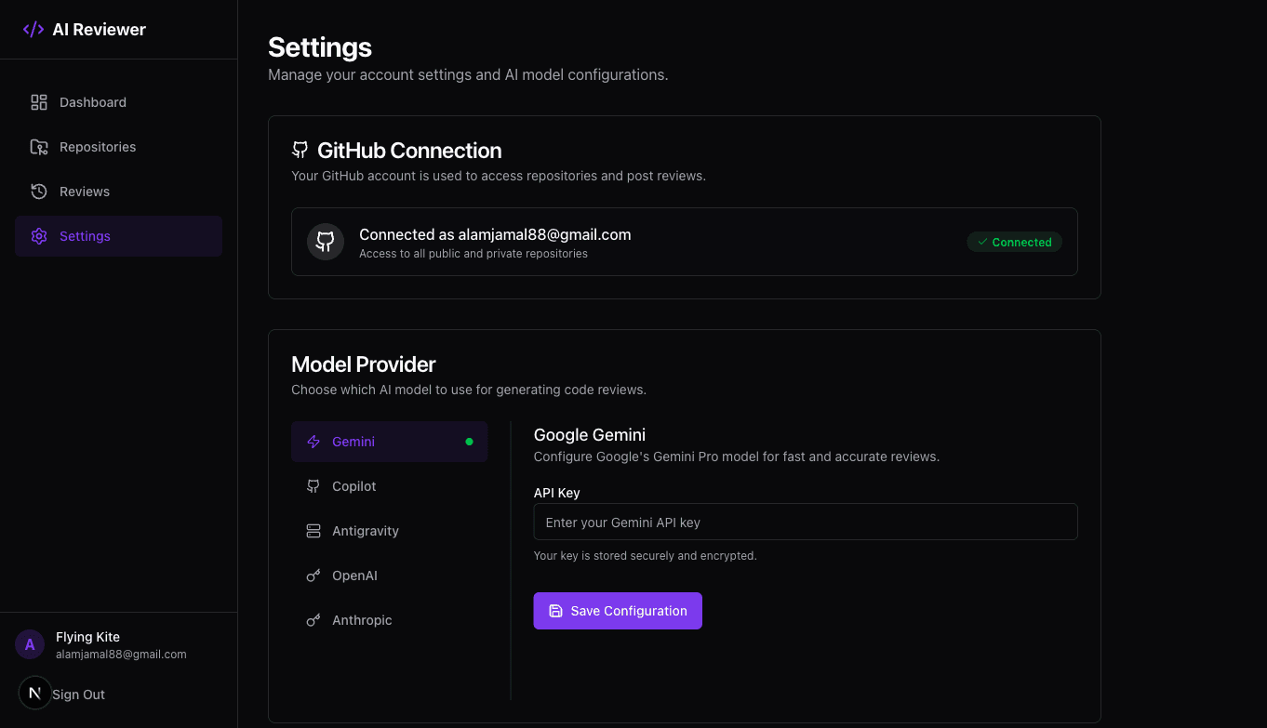The image size is (1267, 728).
Task: Focus the Gemini API key input field
Action: coord(806,522)
